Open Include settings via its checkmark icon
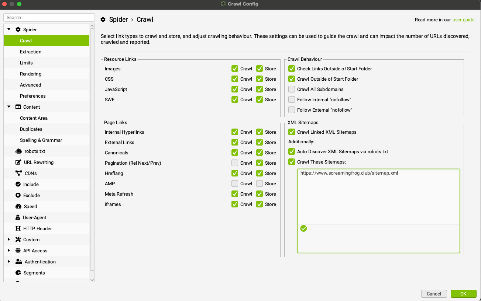 click(18, 184)
